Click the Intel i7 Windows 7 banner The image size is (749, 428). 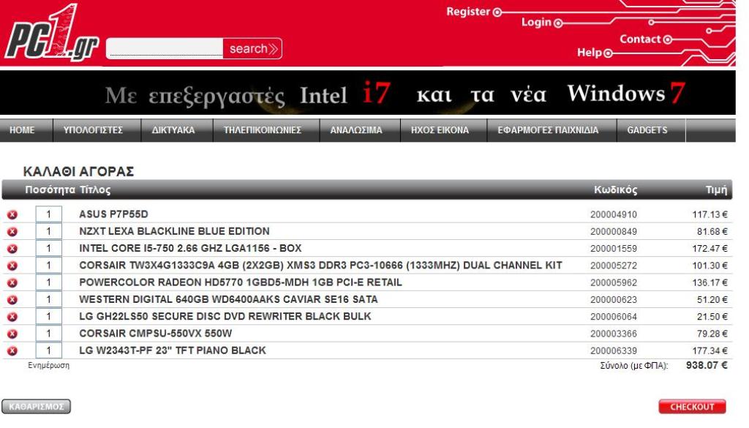click(368, 93)
